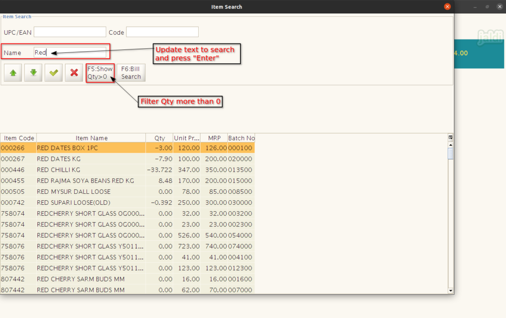The width and height of the screenshot is (506, 318).
Task: Select the RED CHILLI KG row
Action: [127, 170]
